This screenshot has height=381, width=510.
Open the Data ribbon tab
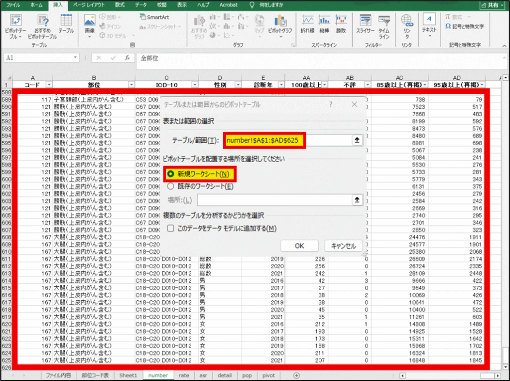141,4
